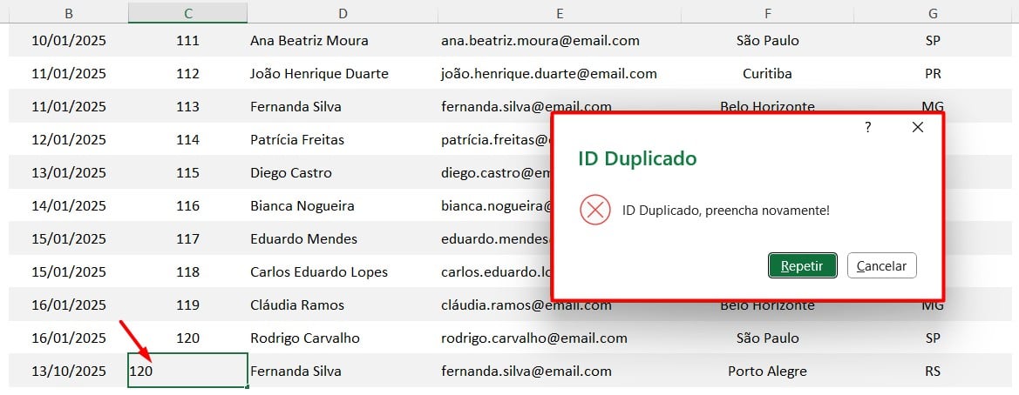Select column F header

[x=767, y=13]
